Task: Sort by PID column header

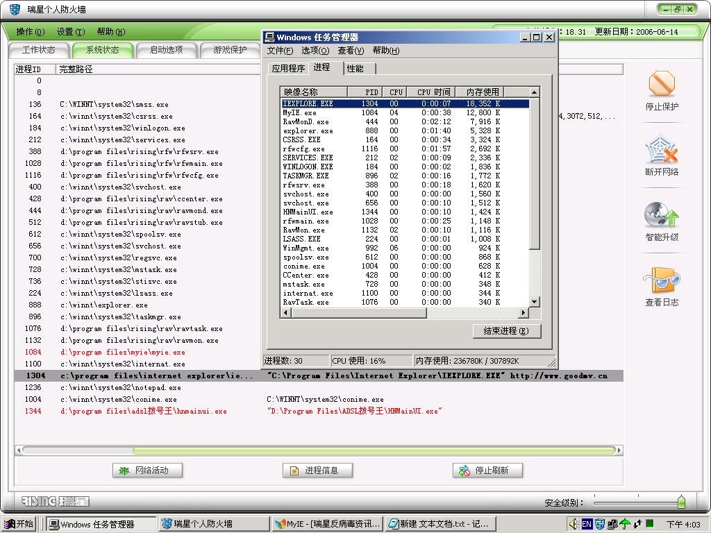Action: click(x=365, y=92)
